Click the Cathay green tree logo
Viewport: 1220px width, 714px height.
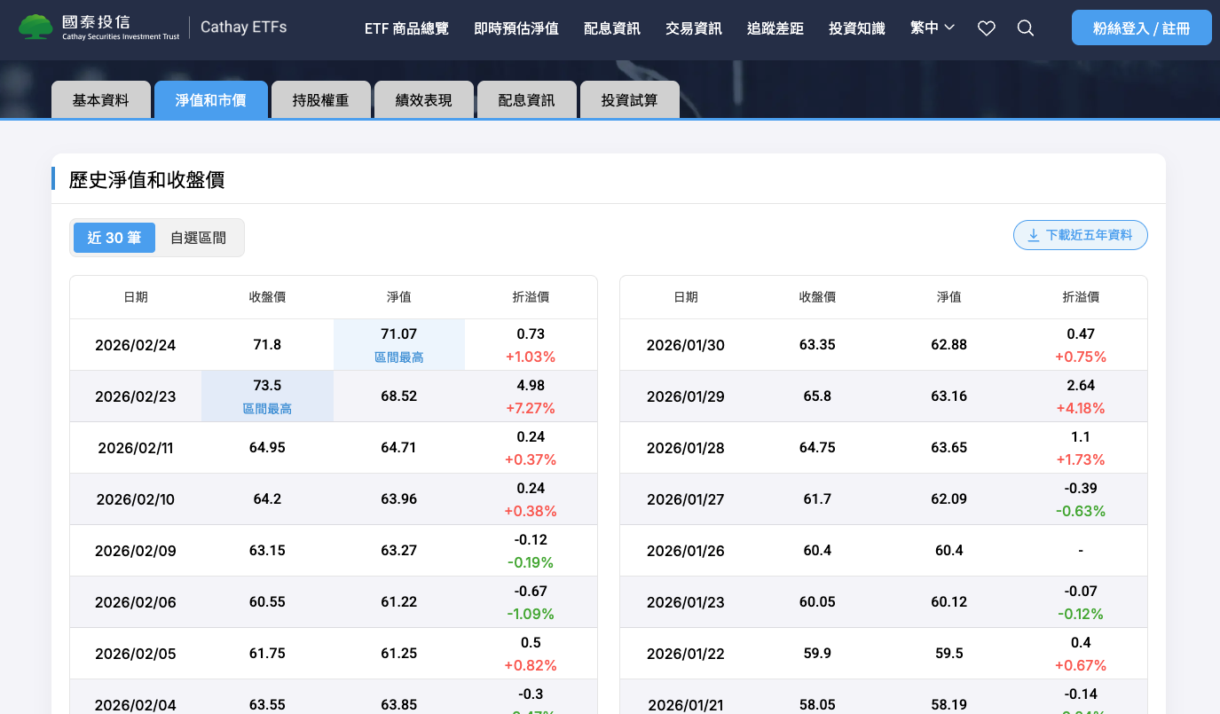click(x=35, y=27)
